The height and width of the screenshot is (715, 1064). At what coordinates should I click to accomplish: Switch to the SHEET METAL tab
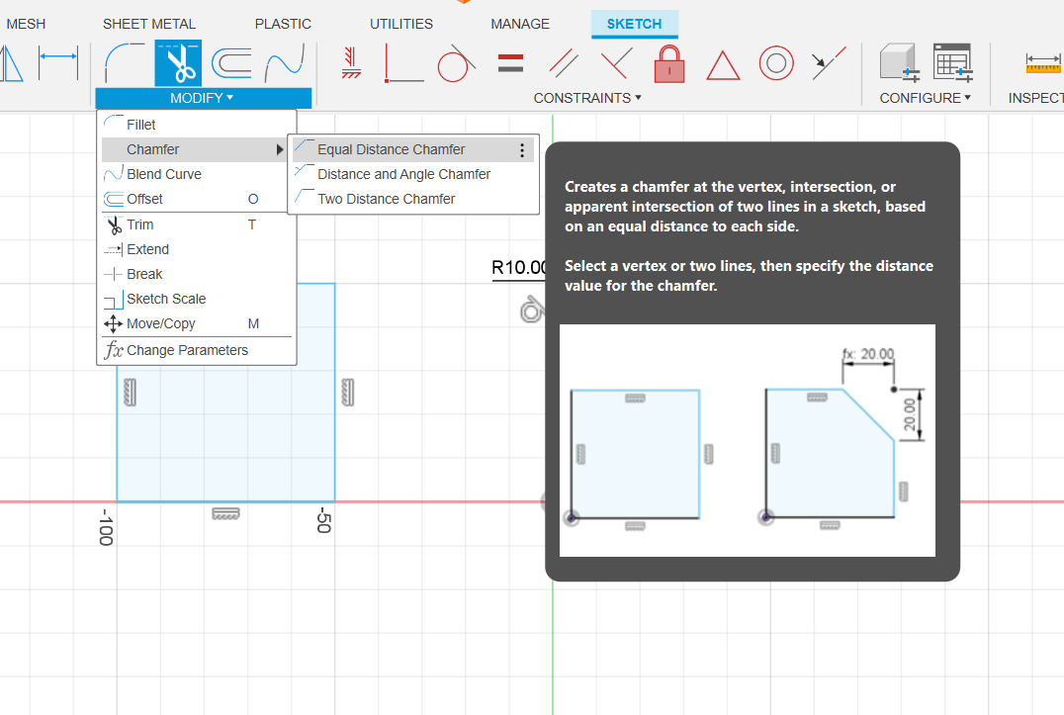149,24
